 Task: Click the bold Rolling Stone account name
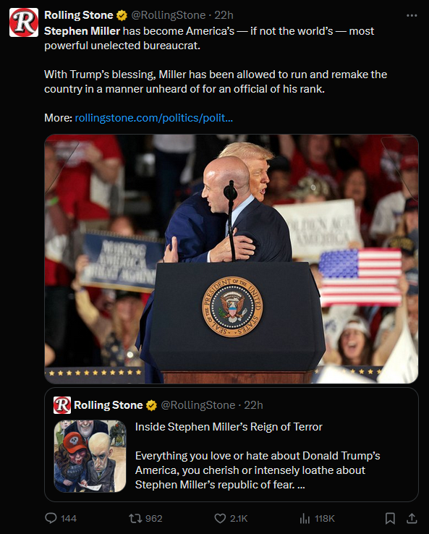[x=79, y=15]
